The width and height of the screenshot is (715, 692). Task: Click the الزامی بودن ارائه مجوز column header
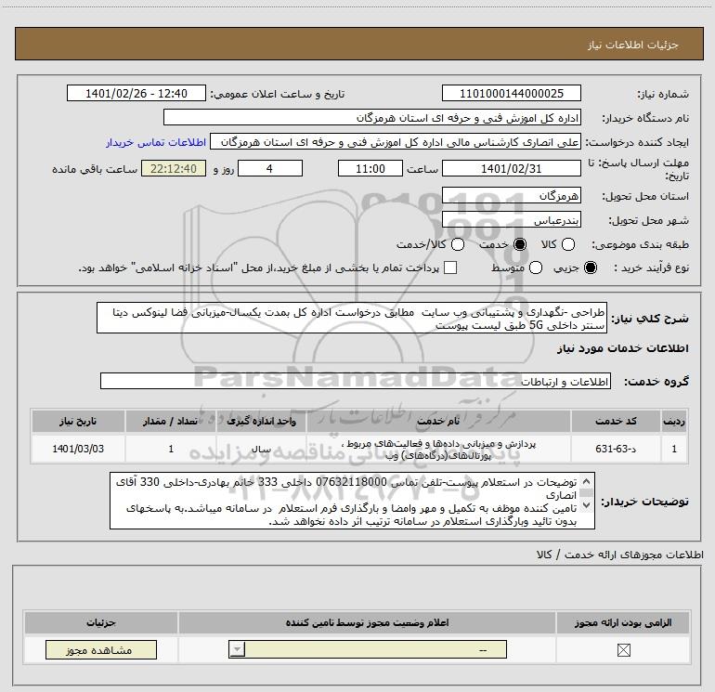623,622
